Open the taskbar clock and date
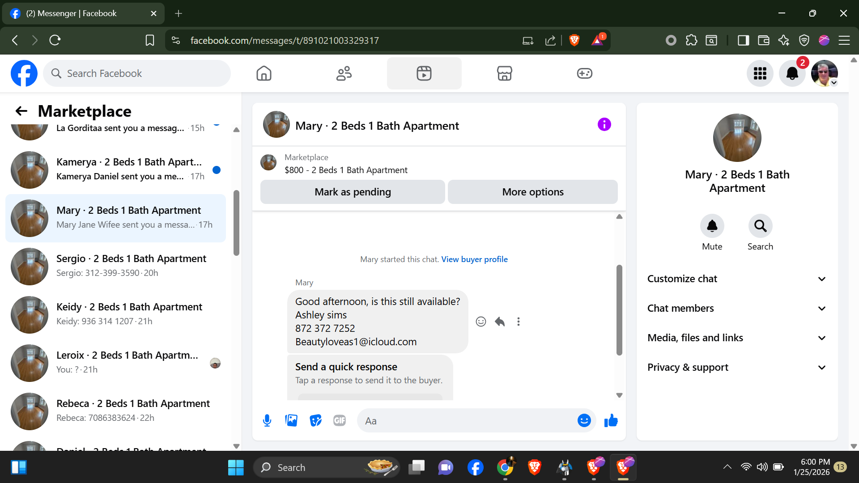The width and height of the screenshot is (859, 483). click(812, 467)
